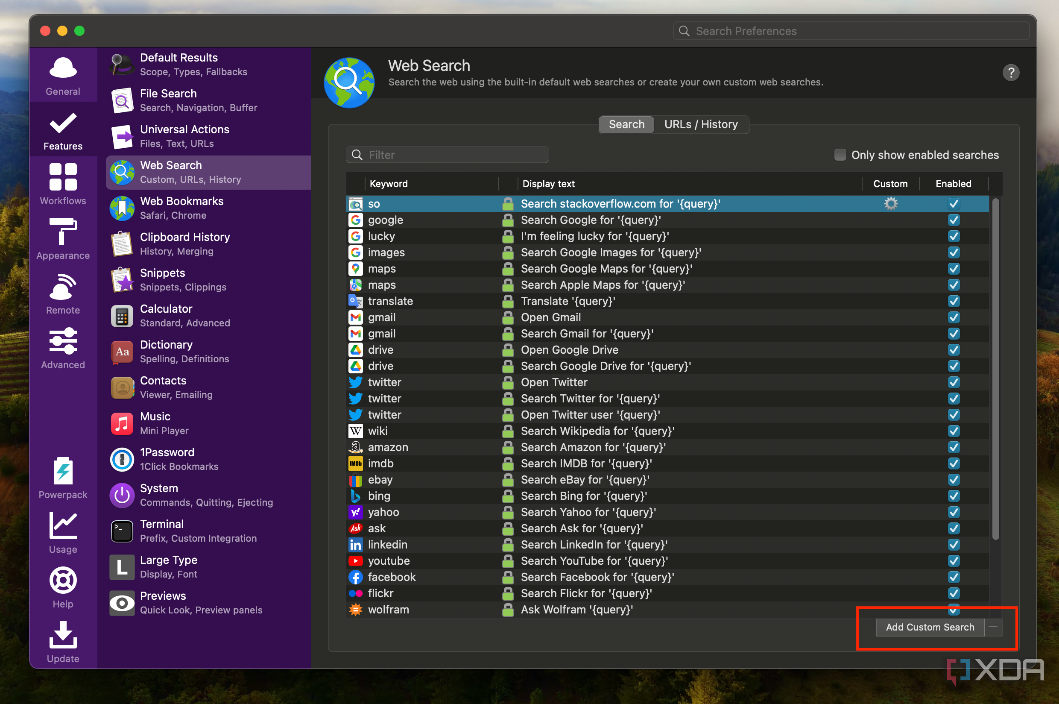Click the remove custom search minus button
Image resolution: width=1059 pixels, height=704 pixels.
(993, 627)
